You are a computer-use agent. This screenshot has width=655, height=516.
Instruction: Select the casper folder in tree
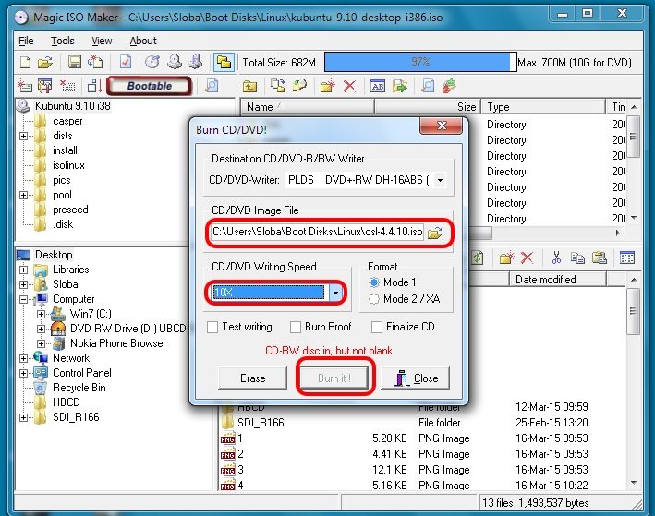[x=67, y=121]
